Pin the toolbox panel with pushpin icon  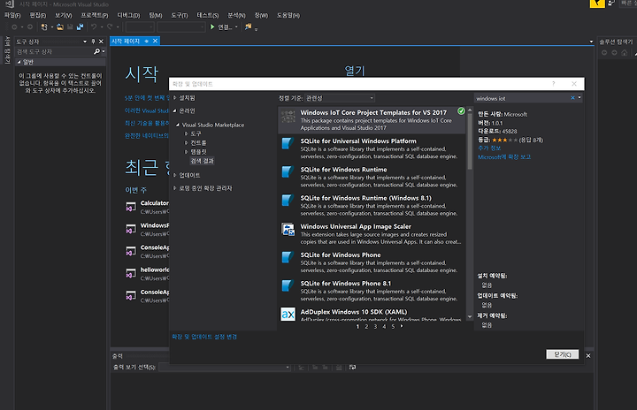pos(93,42)
